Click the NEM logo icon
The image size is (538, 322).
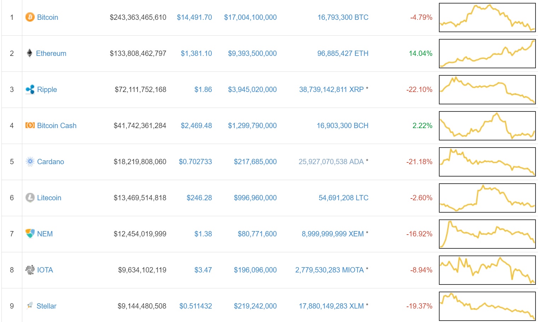30,234
